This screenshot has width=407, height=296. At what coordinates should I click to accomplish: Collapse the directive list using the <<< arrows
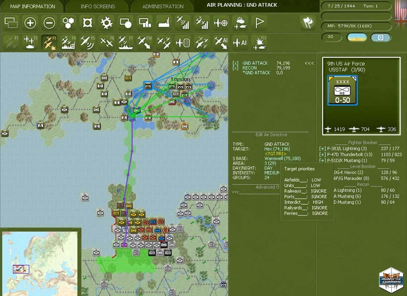pyautogui.click(x=309, y=63)
